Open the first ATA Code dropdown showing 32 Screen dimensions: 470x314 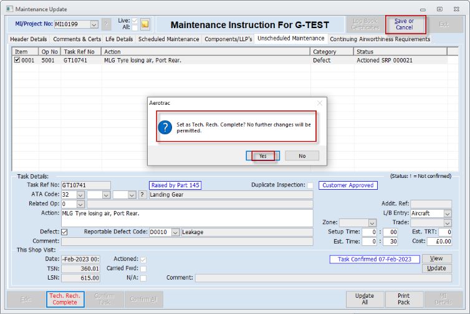tap(80, 195)
